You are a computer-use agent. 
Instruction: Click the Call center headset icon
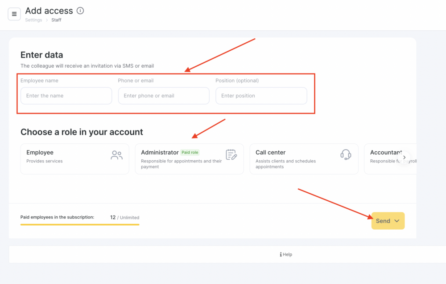coord(346,155)
